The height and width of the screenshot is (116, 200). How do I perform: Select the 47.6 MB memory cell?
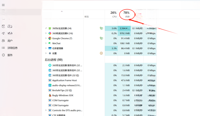click(x=124, y=80)
